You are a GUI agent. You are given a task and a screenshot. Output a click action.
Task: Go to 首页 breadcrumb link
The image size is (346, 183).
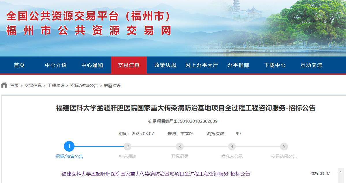click(14, 85)
